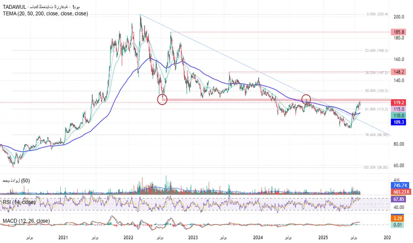Viewport: 413px width, 243px height.
Task: Select the RSI (14, close) legend
Action: (19, 202)
